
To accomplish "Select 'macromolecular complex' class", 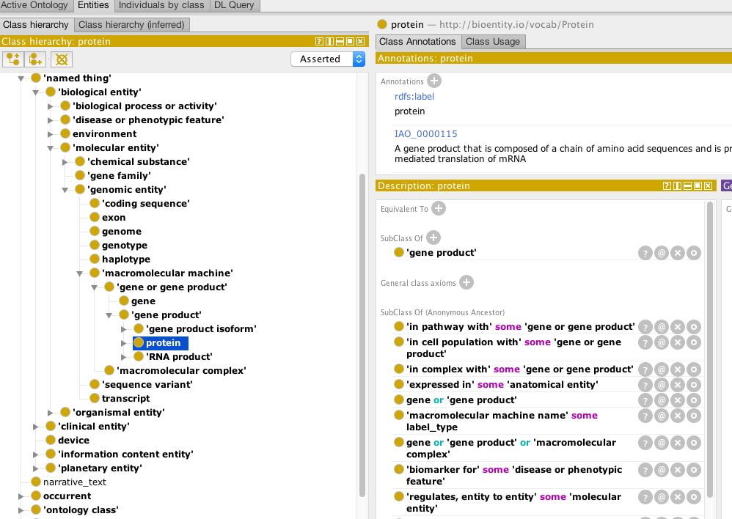I will pos(181,371).
